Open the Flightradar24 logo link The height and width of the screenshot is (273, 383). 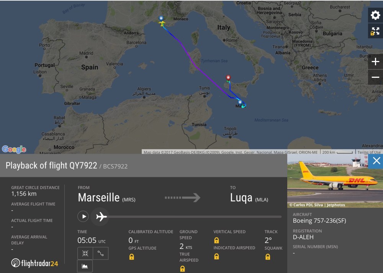tap(35, 263)
